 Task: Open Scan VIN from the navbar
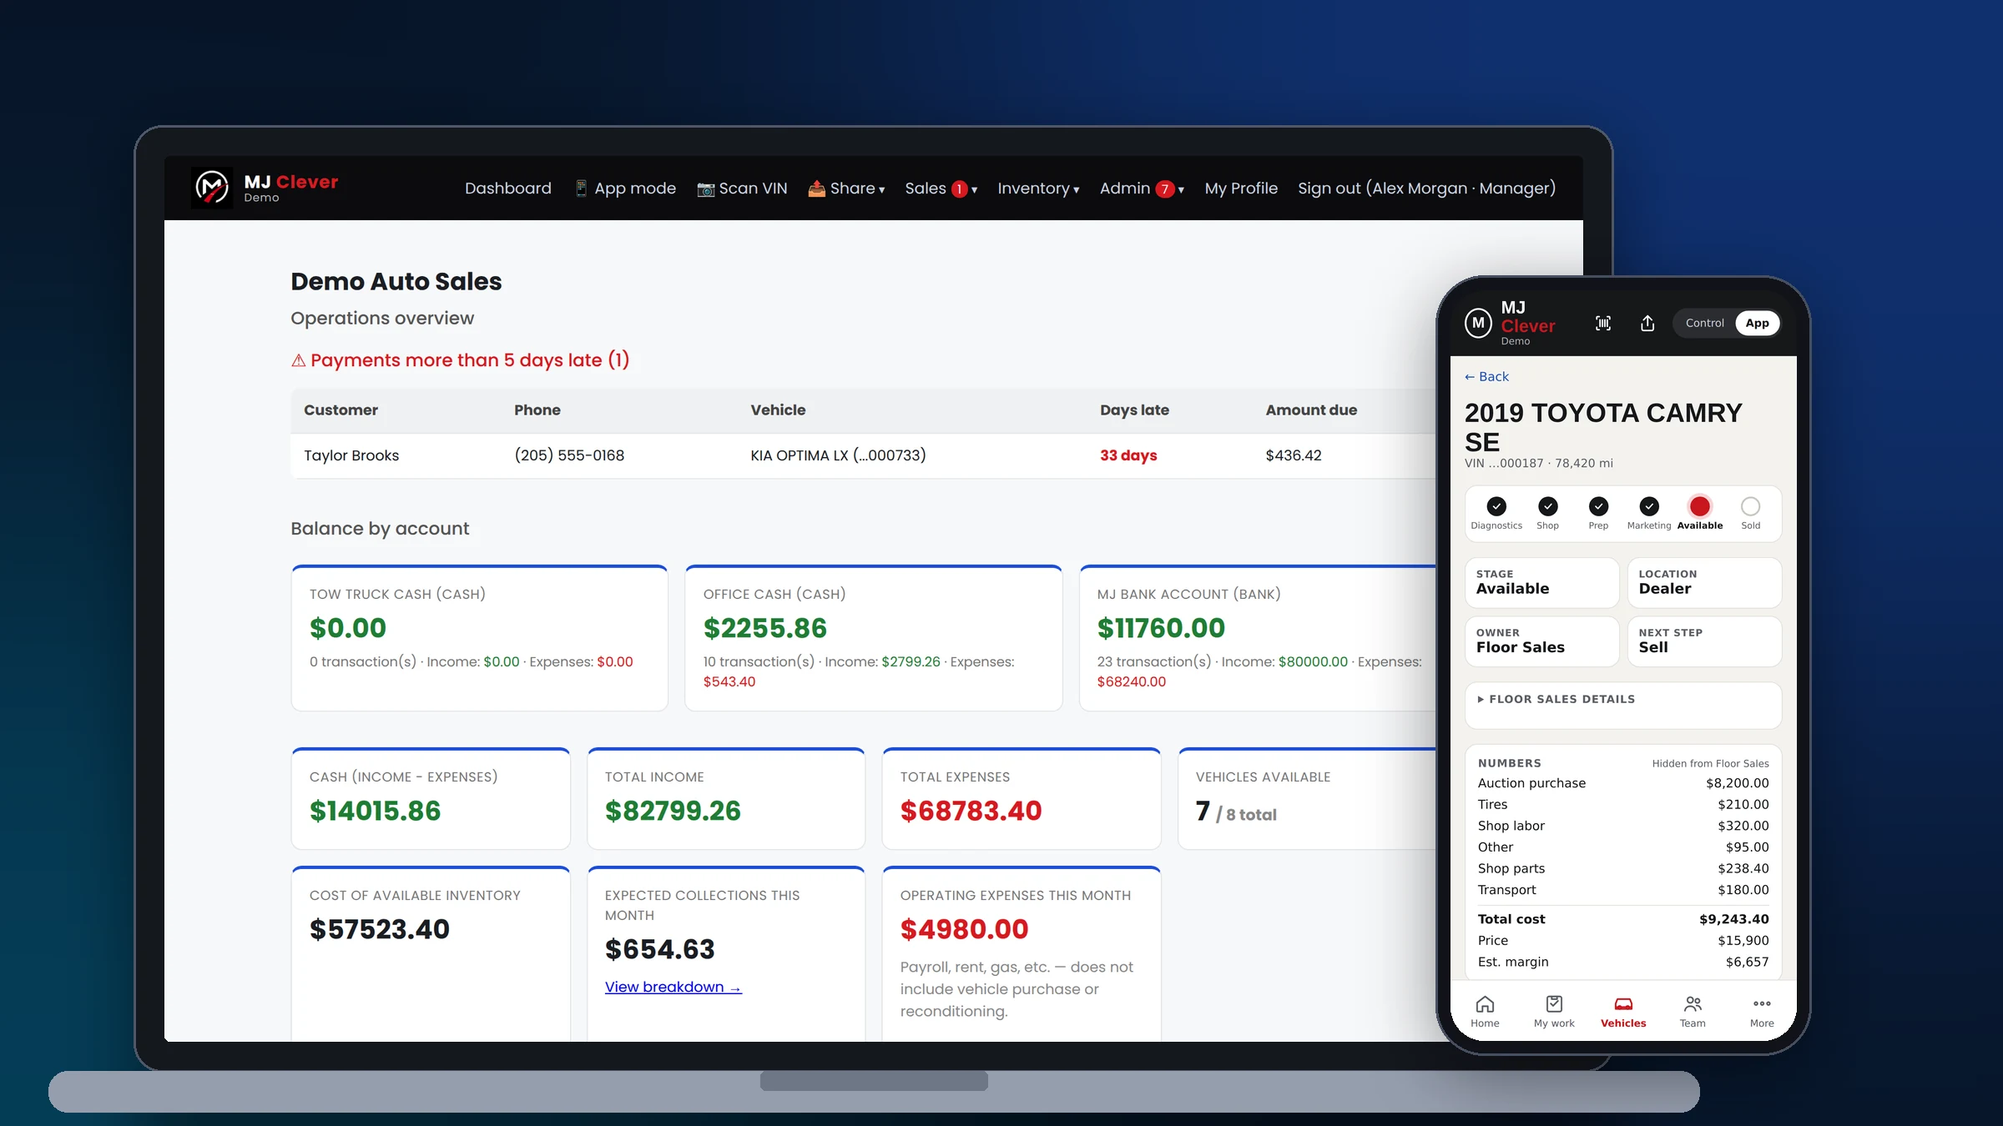742,189
